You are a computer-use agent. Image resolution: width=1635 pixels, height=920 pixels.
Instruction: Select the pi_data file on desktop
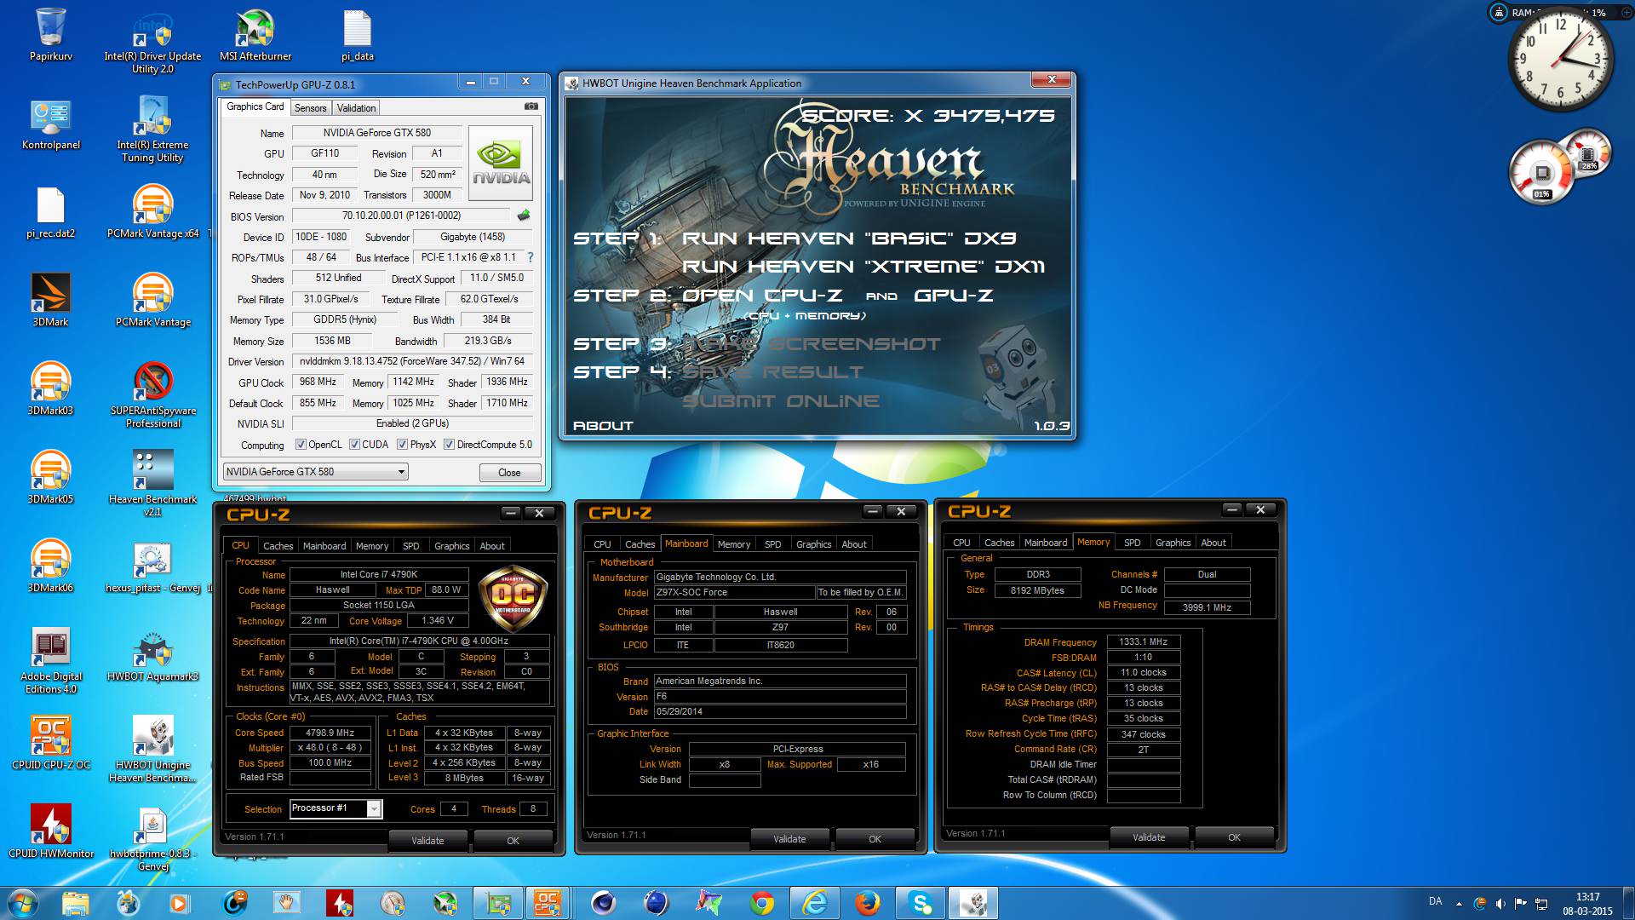[x=358, y=34]
